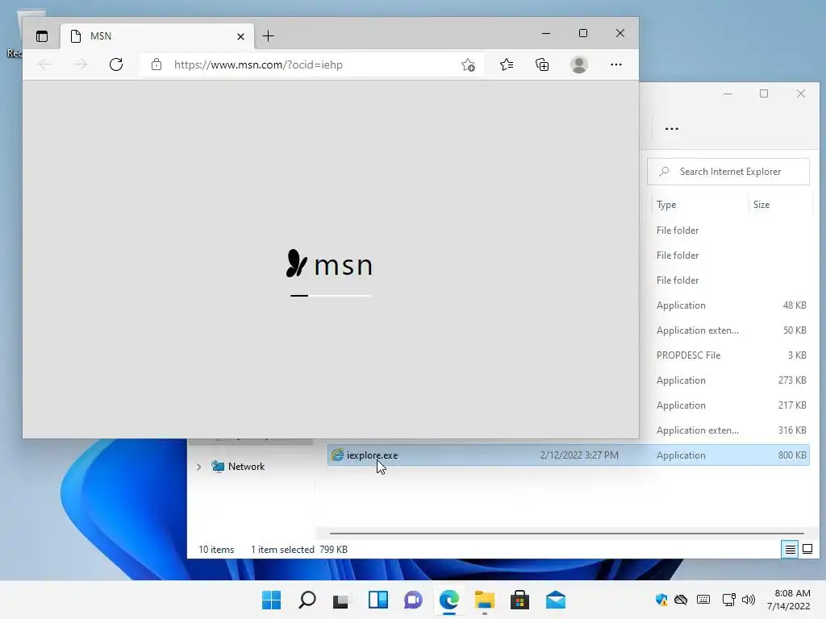Click Search Internet Explorer box
Image resolution: width=826 pixels, height=619 pixels.
pyautogui.click(x=728, y=172)
